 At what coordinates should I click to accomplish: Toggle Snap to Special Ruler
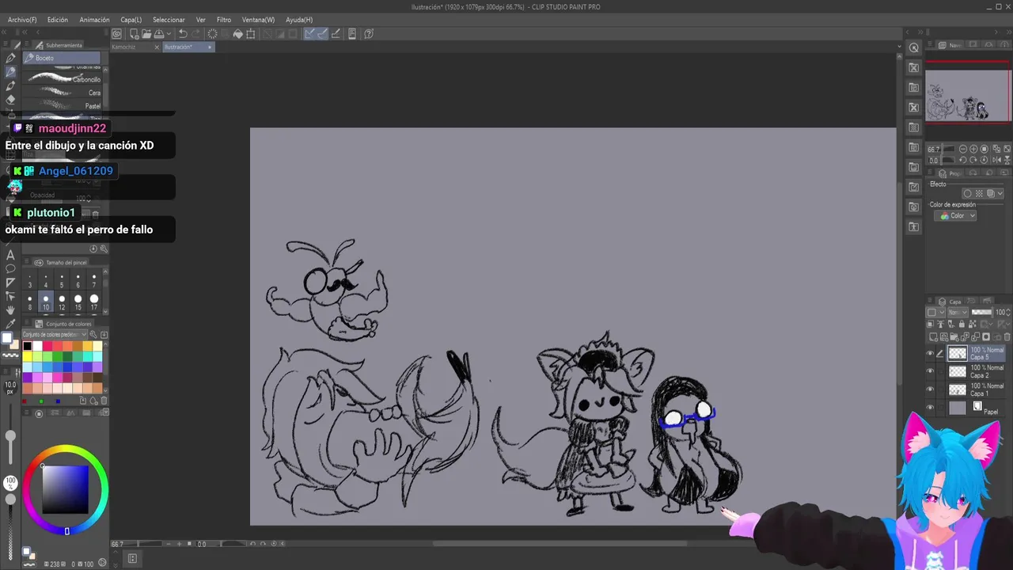322,34
